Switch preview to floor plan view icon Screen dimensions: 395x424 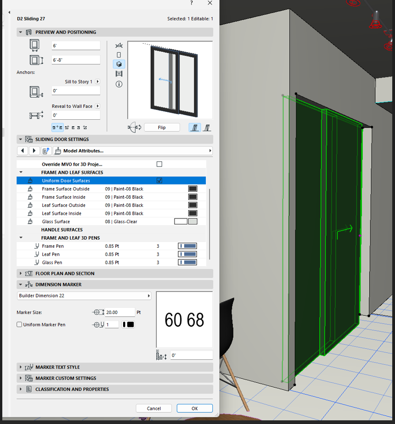click(x=119, y=45)
